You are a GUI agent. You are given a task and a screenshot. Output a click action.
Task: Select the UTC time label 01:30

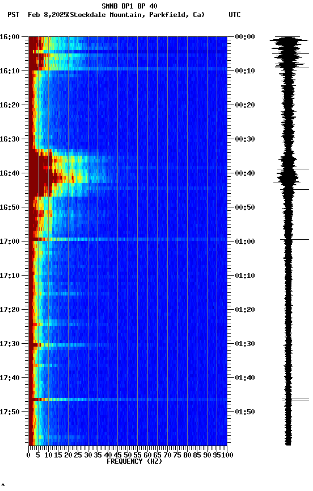pyautogui.click(x=245, y=344)
